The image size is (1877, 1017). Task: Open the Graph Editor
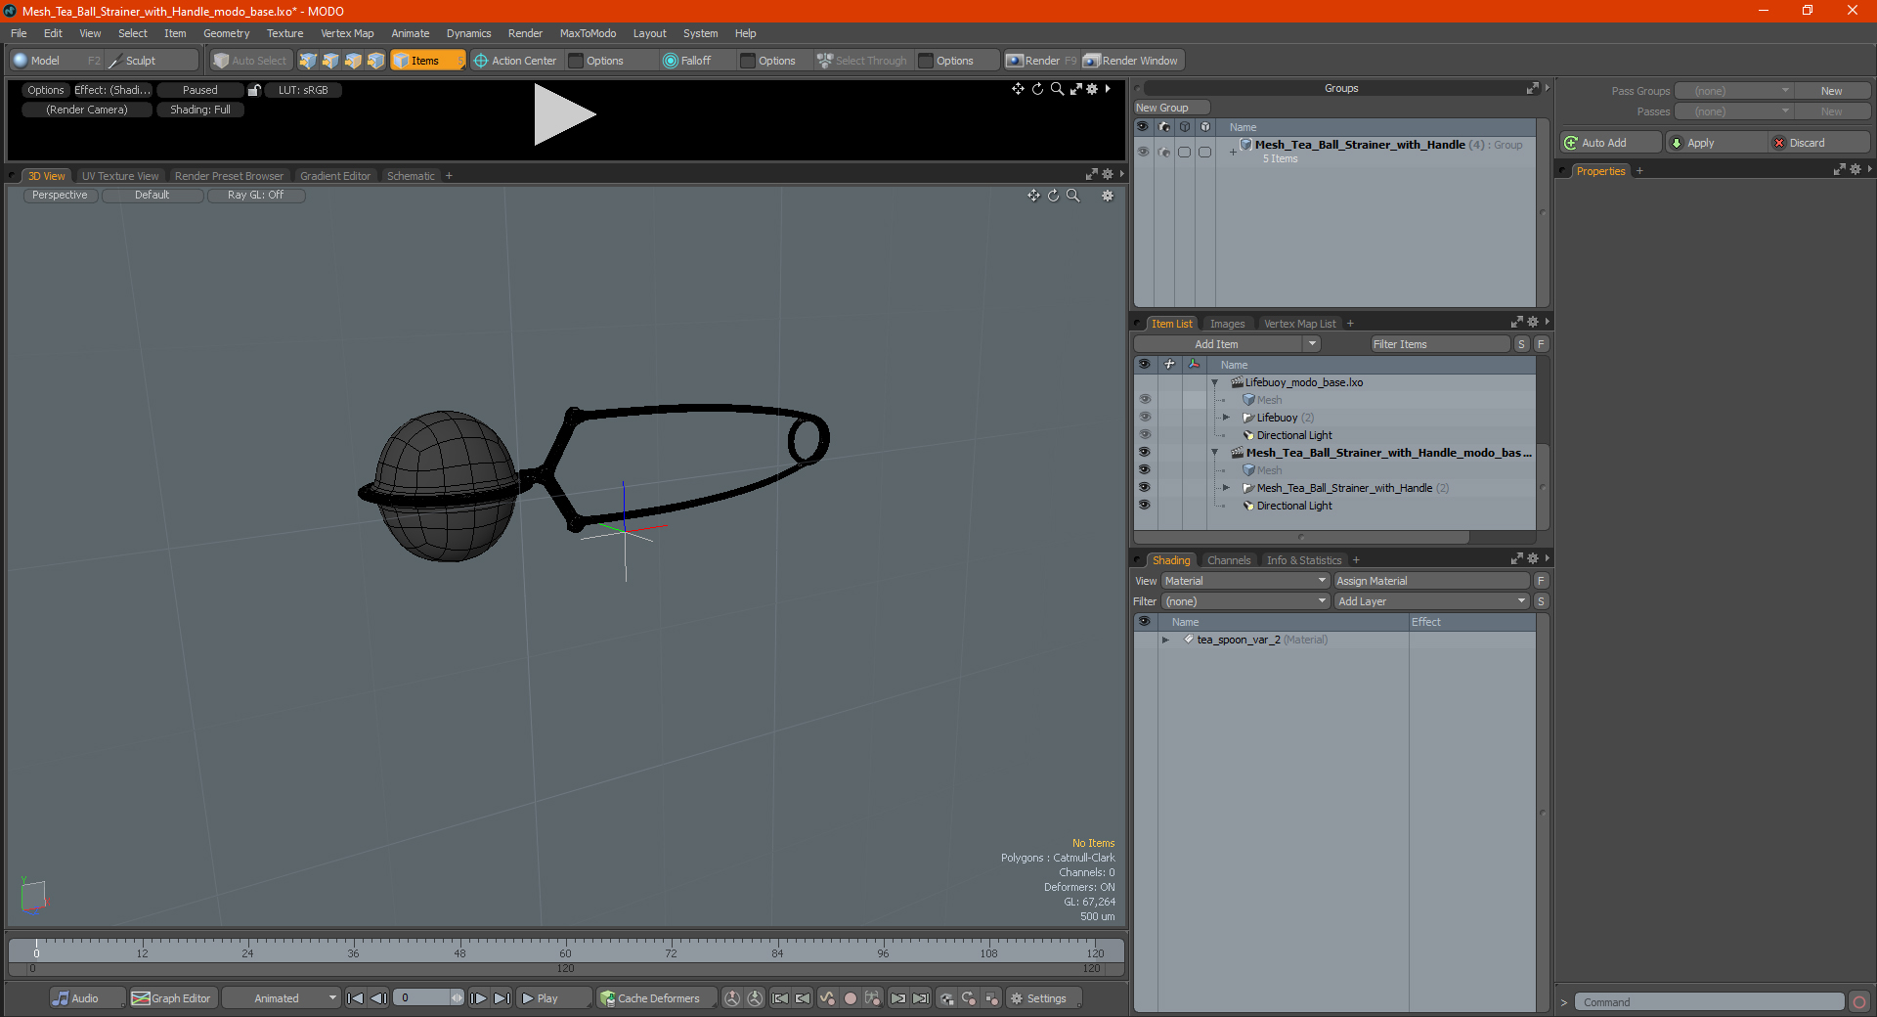pos(171,998)
